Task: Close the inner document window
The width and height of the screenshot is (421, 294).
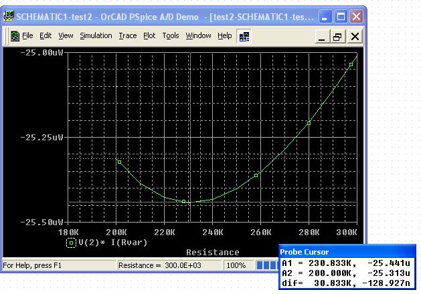Action: pyautogui.click(x=355, y=36)
